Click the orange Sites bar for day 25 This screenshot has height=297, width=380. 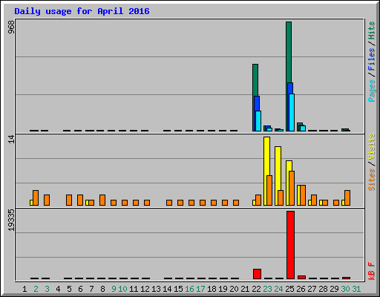[292, 188]
